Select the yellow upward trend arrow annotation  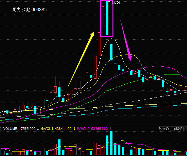tap(81, 59)
